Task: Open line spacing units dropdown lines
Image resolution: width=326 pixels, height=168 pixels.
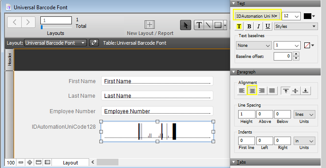Action: tap(304, 114)
